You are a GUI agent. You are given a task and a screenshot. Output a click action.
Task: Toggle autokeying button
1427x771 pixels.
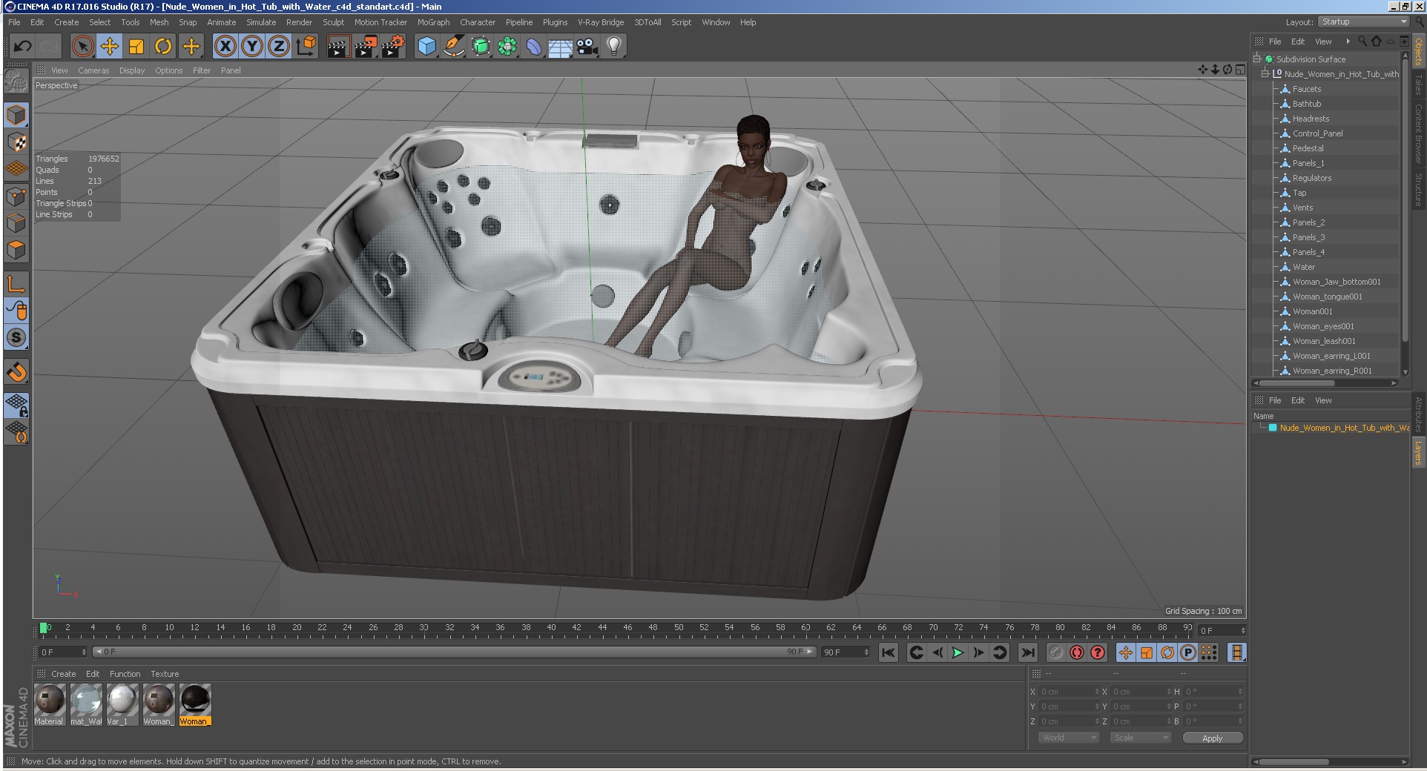[1077, 652]
